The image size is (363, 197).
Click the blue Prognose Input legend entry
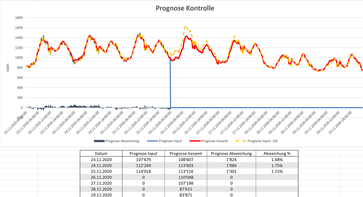click(x=164, y=141)
